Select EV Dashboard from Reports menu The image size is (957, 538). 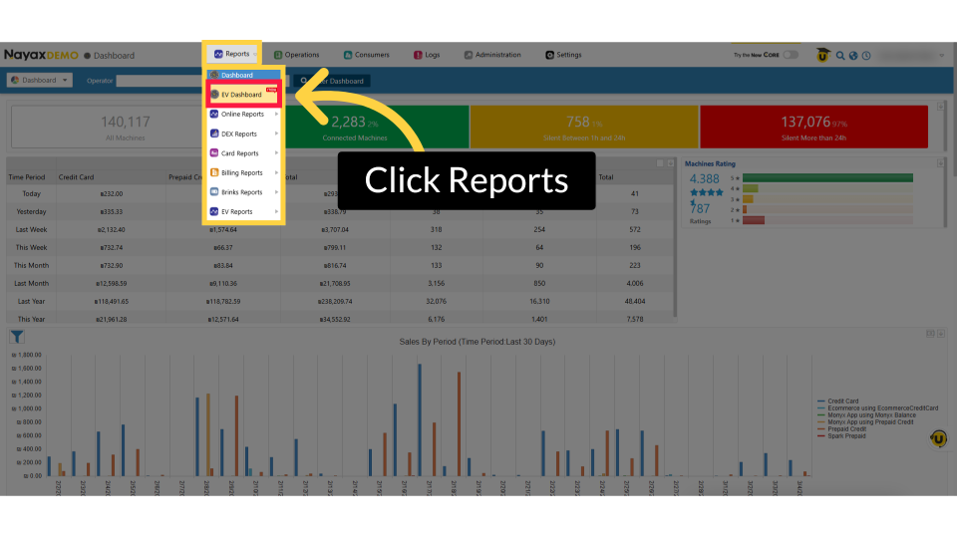(x=242, y=95)
